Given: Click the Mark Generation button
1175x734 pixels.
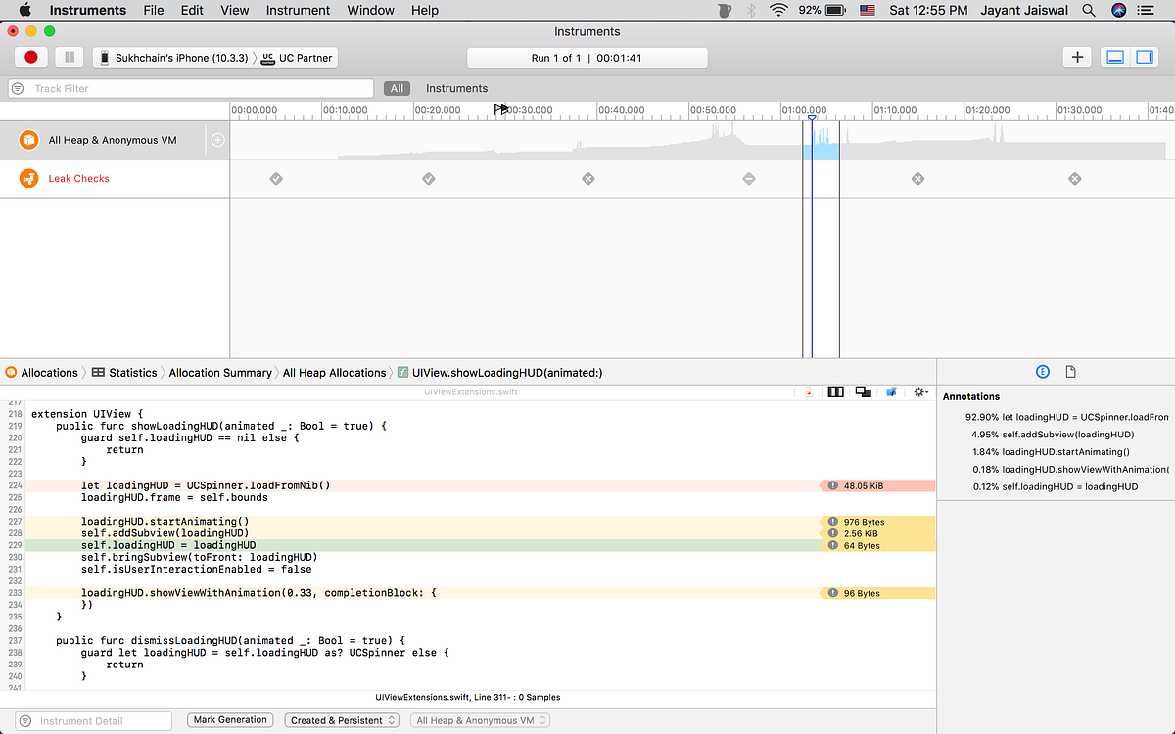Looking at the screenshot, I should [230, 719].
